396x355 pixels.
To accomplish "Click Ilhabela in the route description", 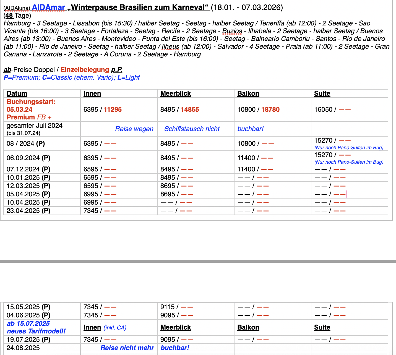I will coord(260,31).
